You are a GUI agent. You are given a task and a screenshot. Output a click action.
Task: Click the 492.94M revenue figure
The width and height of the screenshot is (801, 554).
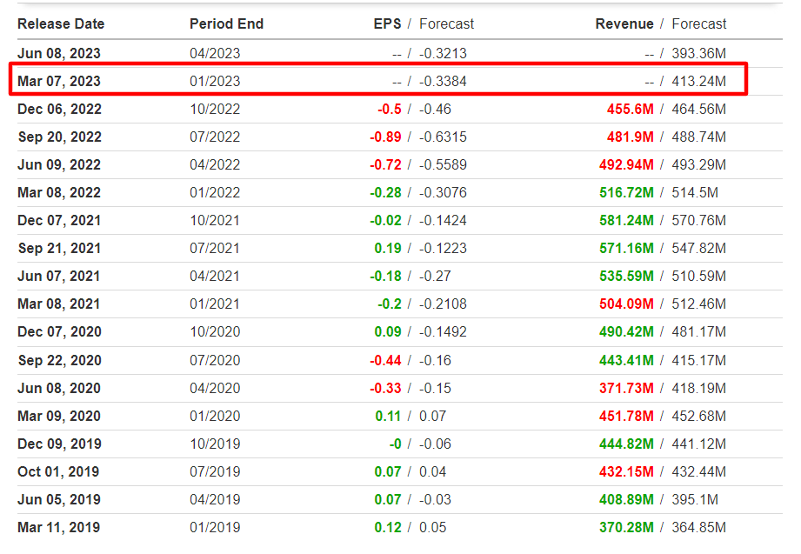[626, 164]
